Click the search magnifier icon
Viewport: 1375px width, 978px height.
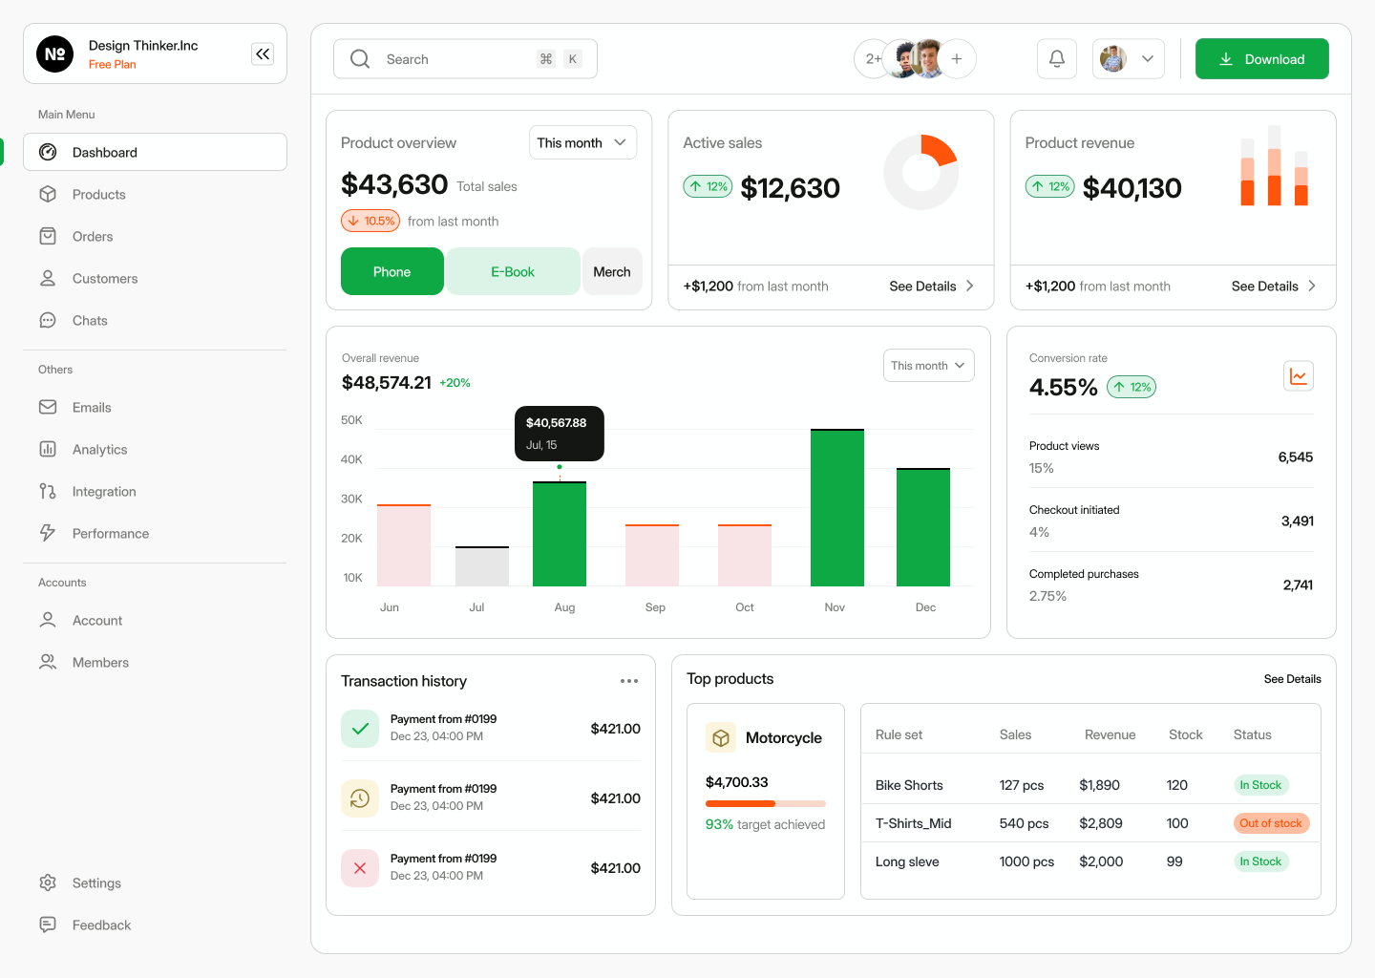(x=360, y=59)
